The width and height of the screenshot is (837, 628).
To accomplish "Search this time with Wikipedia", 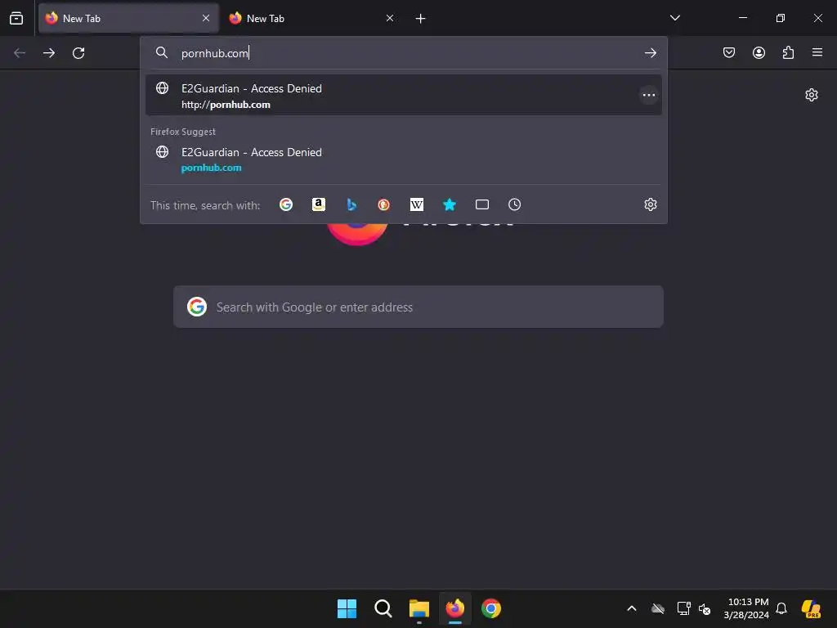I will coord(416,204).
